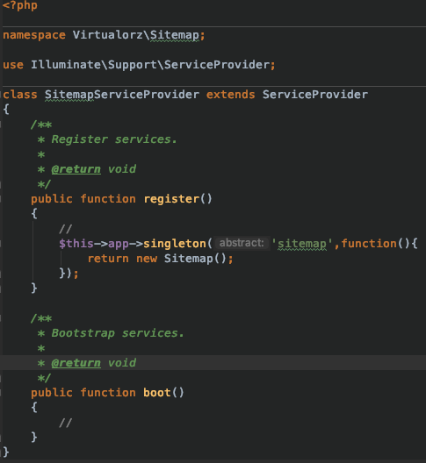This screenshot has width=426, height=463.
Task: Click the }); closing the singleton closure
Action: pyautogui.click(x=69, y=274)
